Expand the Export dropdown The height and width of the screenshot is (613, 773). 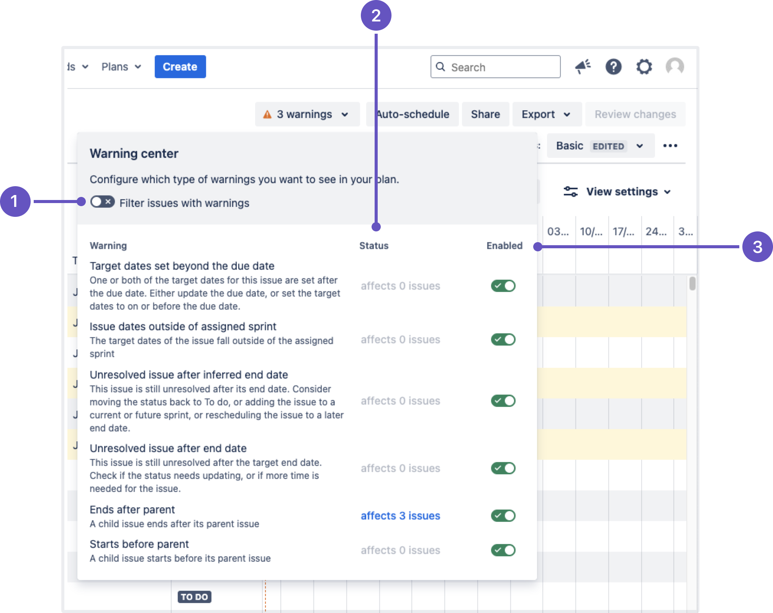[x=546, y=114]
